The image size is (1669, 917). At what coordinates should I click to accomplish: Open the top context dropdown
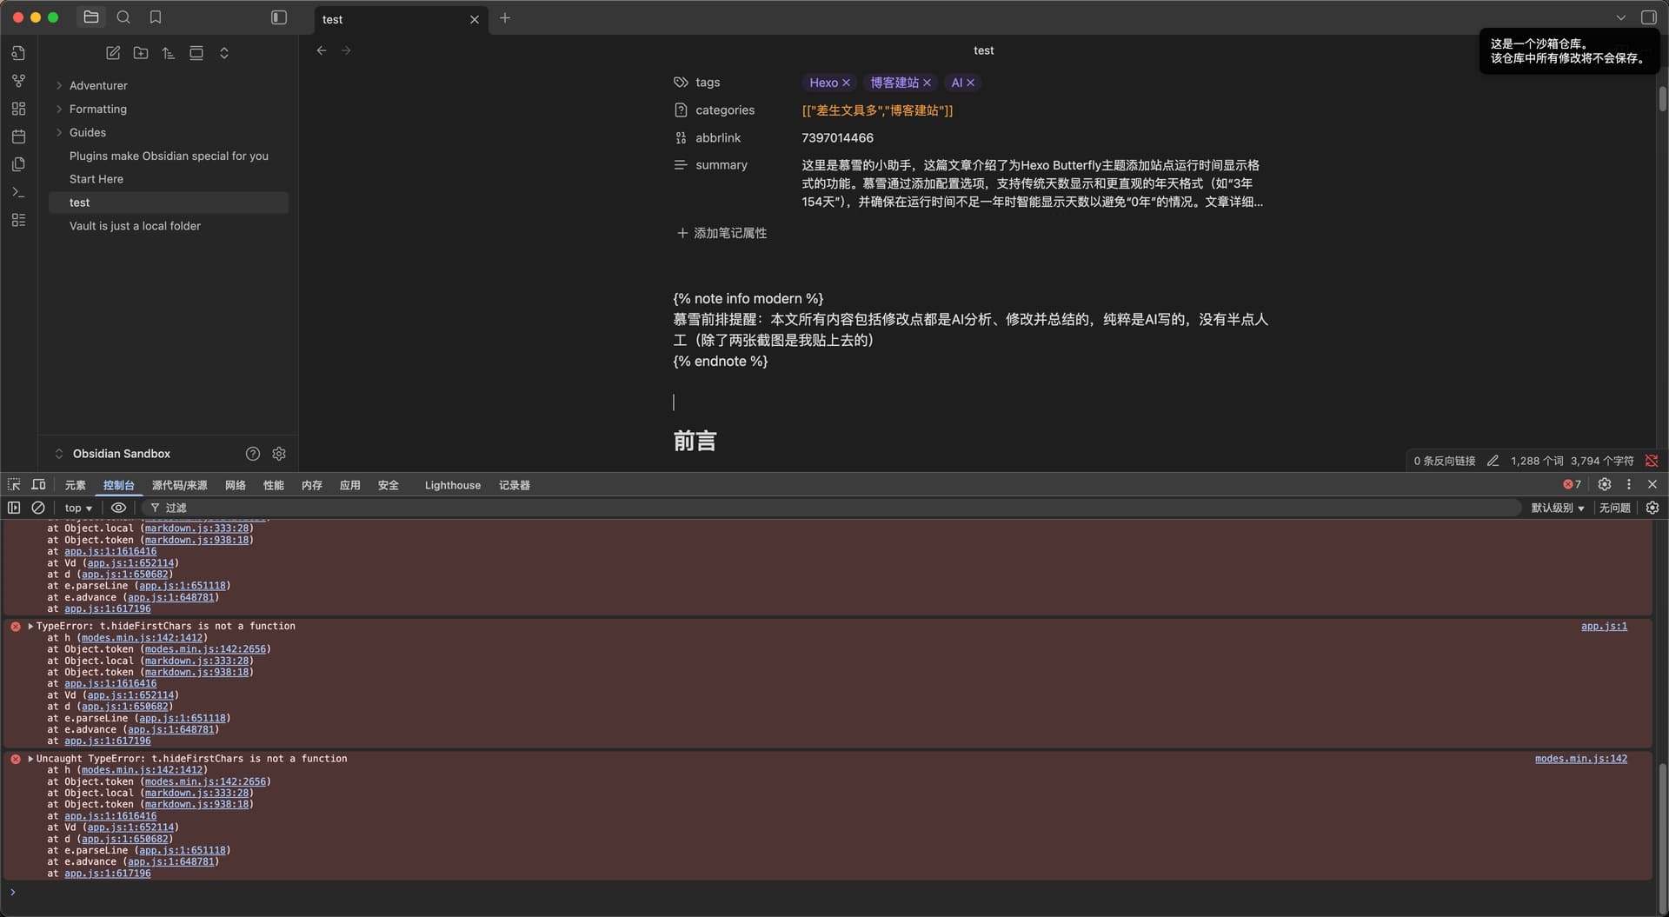tap(78, 508)
